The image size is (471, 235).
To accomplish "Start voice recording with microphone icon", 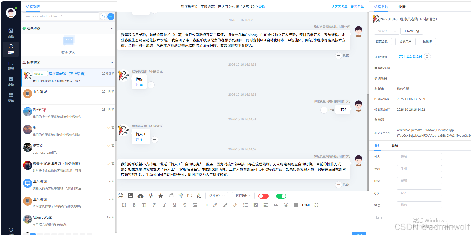I will (151, 196).
